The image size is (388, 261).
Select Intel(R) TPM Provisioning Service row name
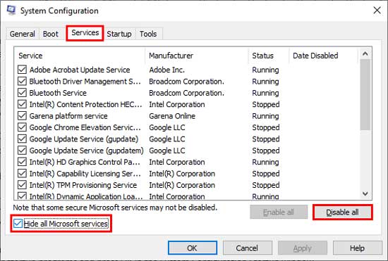[83, 185]
